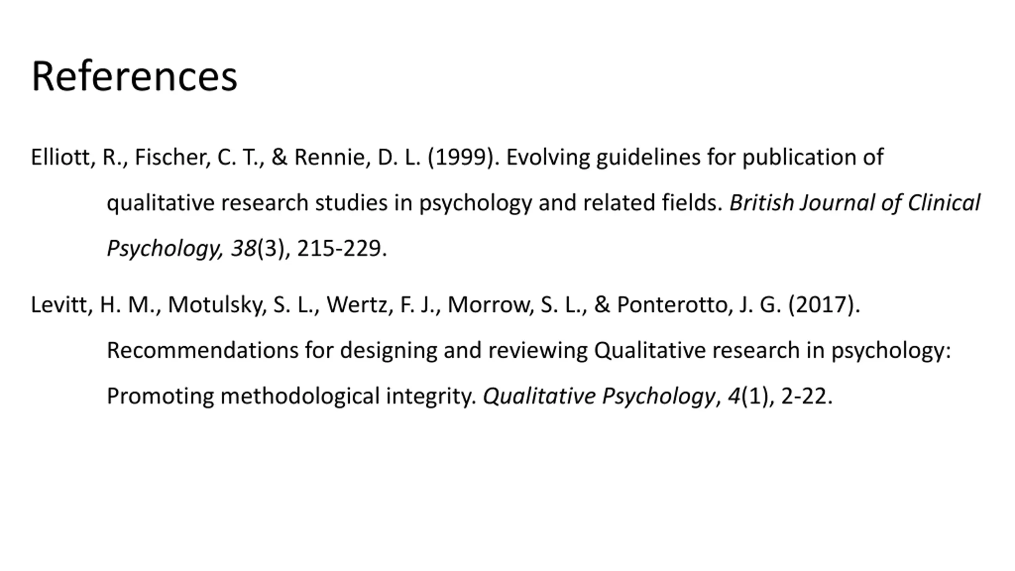Click the phrase Promoting methodological integrity

292,396
